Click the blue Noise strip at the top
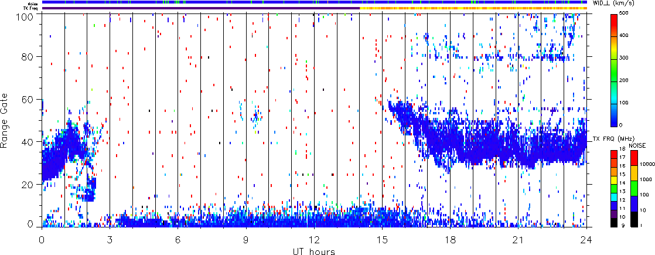This screenshot has width=655, height=255. click(314, 2)
